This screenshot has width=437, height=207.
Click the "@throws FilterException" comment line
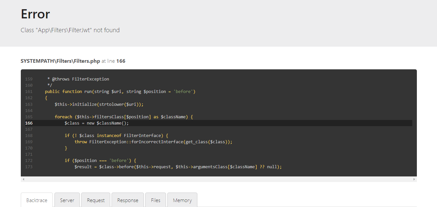coord(78,79)
